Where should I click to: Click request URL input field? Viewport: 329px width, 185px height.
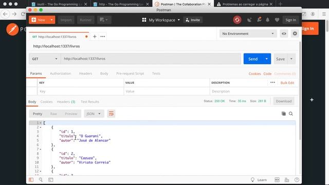[151, 59]
